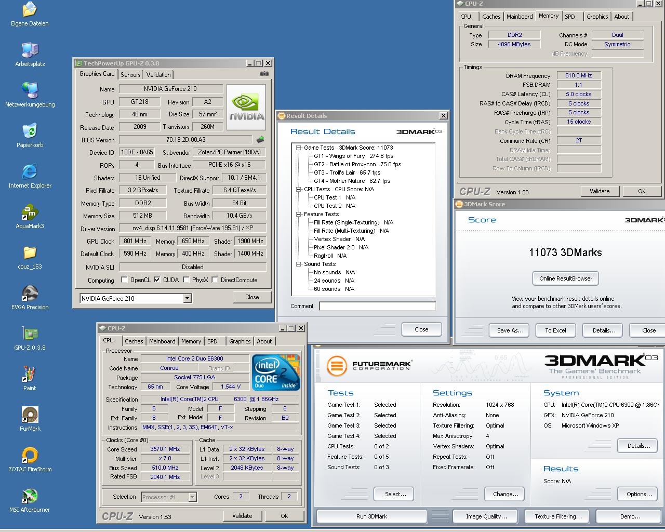This screenshot has height=532, width=665.
Task: Switch to Validation tab in GPU-Z
Action: [158, 75]
